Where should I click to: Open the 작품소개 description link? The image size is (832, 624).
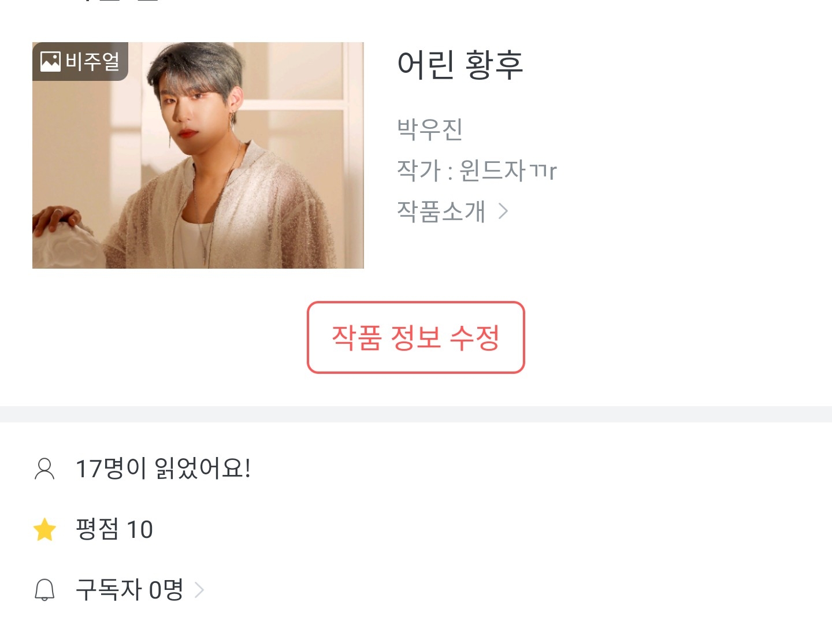pyautogui.click(x=441, y=211)
